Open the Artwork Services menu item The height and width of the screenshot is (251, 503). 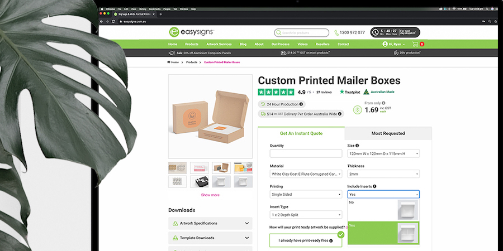point(219,44)
